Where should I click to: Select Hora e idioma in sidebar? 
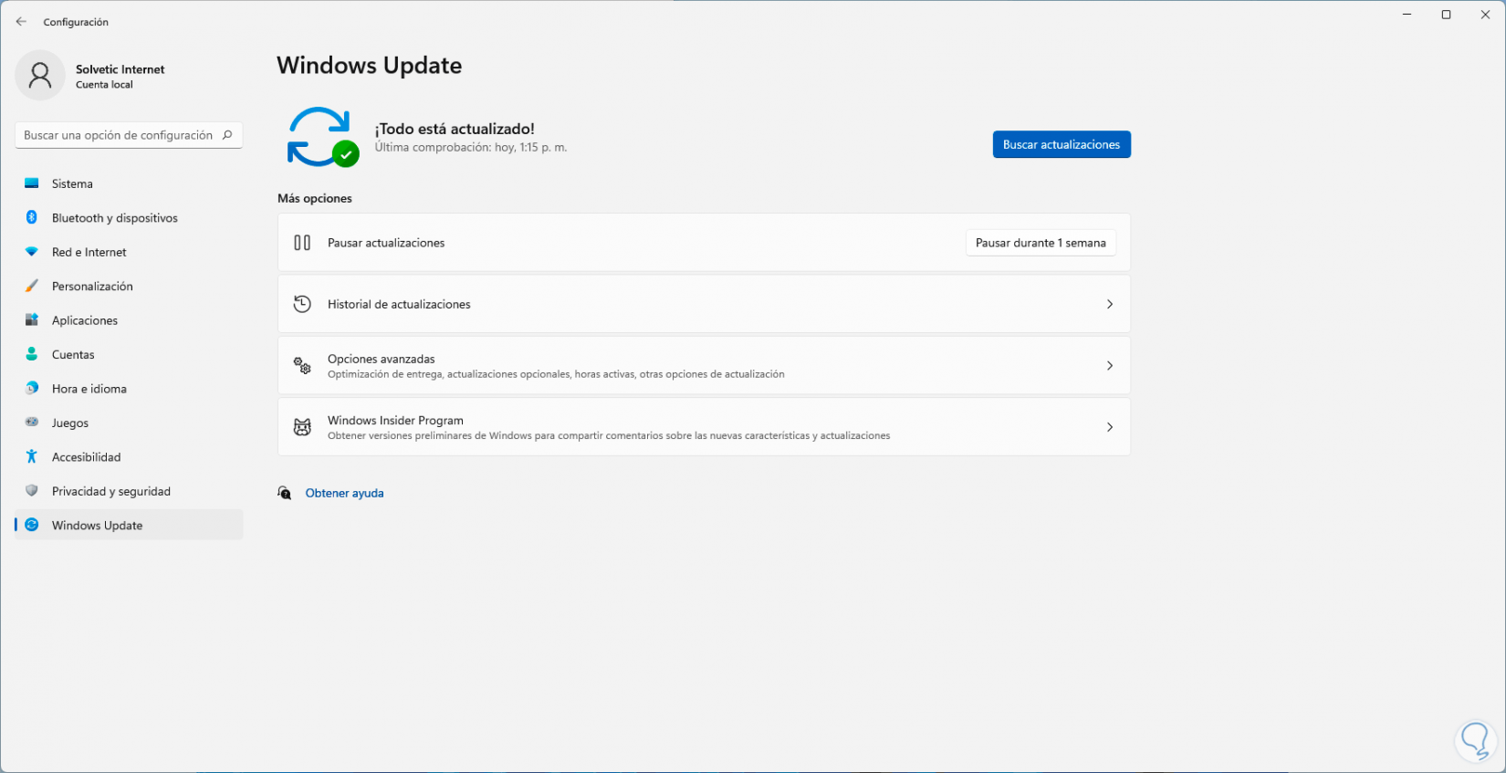click(89, 389)
